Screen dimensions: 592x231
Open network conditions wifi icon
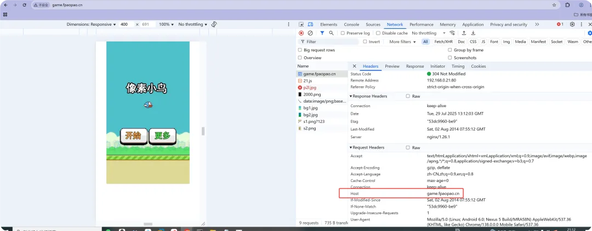[x=452, y=33]
